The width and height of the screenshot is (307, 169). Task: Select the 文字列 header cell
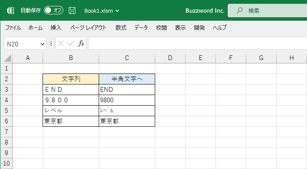click(71, 79)
